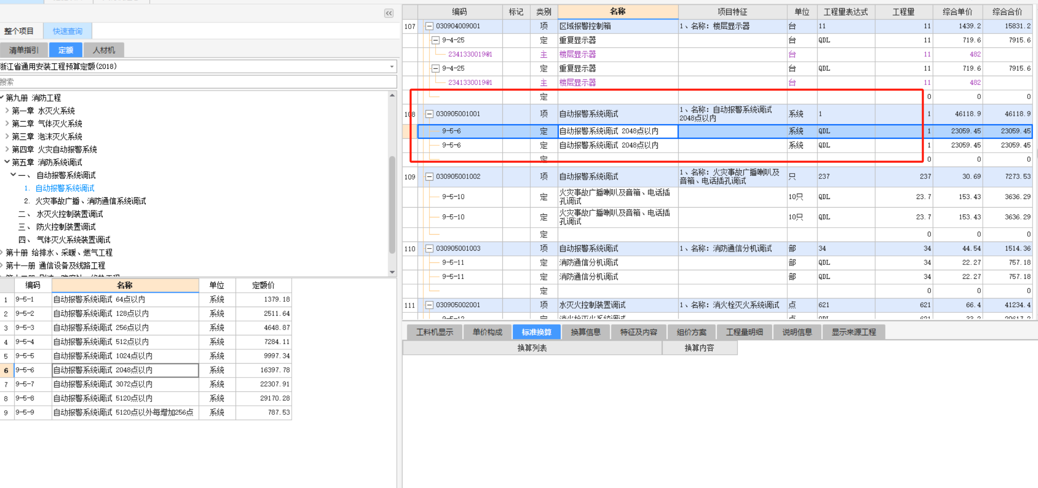Switch to 快速查询 tab
Image resolution: width=1038 pixels, height=488 pixels.
pyautogui.click(x=67, y=31)
